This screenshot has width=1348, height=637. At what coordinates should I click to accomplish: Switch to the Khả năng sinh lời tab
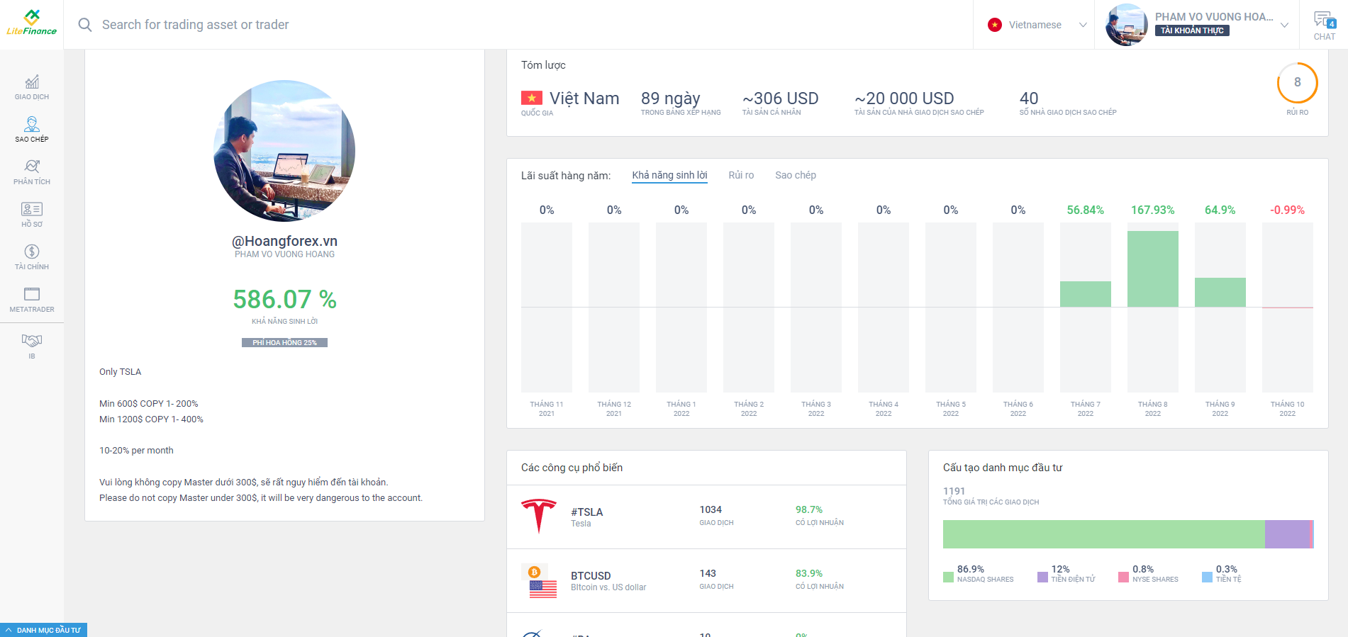click(669, 175)
